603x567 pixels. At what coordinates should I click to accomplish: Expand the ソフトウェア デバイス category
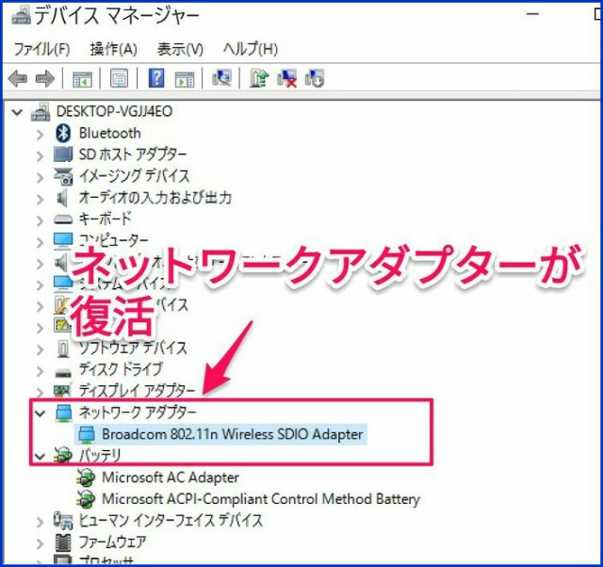pyautogui.click(x=40, y=349)
